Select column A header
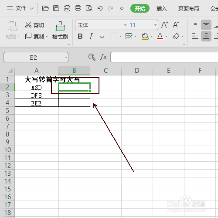 pos(37,71)
